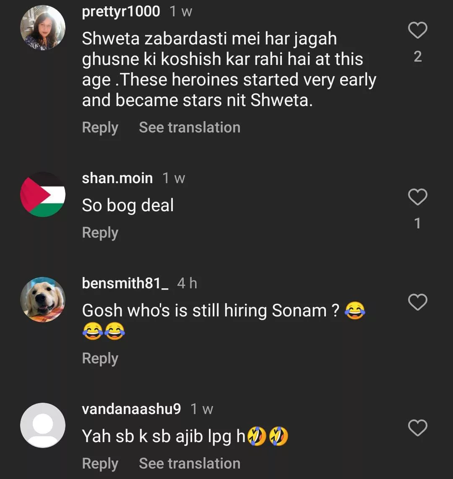The height and width of the screenshot is (479, 453).
Task: Heart vandanaashu9's comment
Action: 417,428
